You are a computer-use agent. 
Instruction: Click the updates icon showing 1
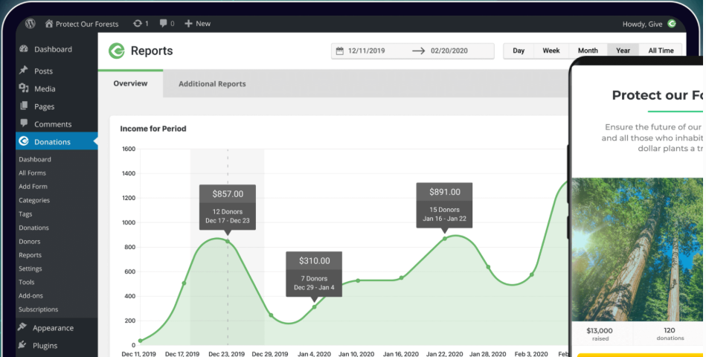141,23
